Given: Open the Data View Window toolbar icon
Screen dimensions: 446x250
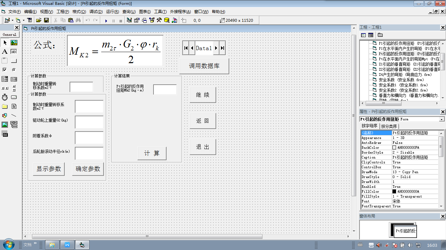Looking at the screenshot, I should pos(167,20).
